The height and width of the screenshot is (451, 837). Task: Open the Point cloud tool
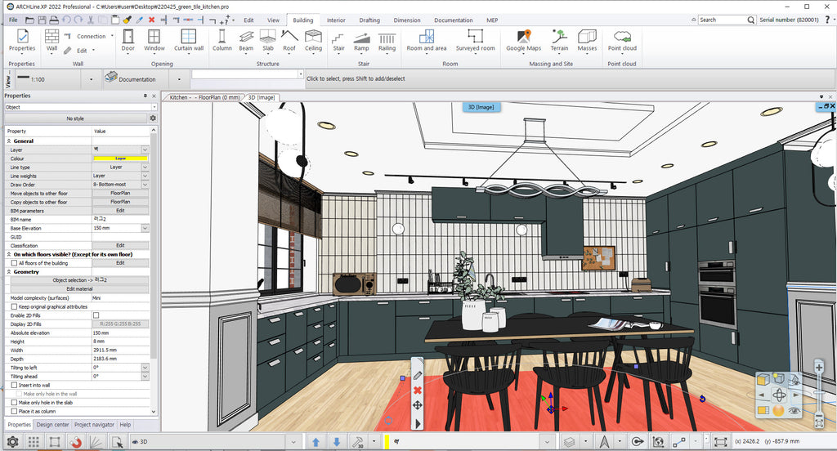pyautogui.click(x=622, y=41)
